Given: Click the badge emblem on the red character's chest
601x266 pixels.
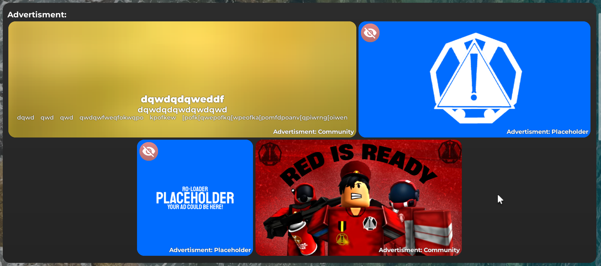Looking at the screenshot, I should click(x=369, y=223).
